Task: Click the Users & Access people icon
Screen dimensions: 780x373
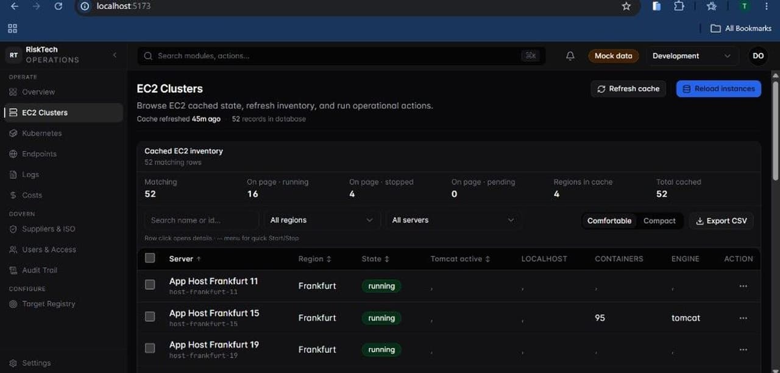Action: click(13, 249)
